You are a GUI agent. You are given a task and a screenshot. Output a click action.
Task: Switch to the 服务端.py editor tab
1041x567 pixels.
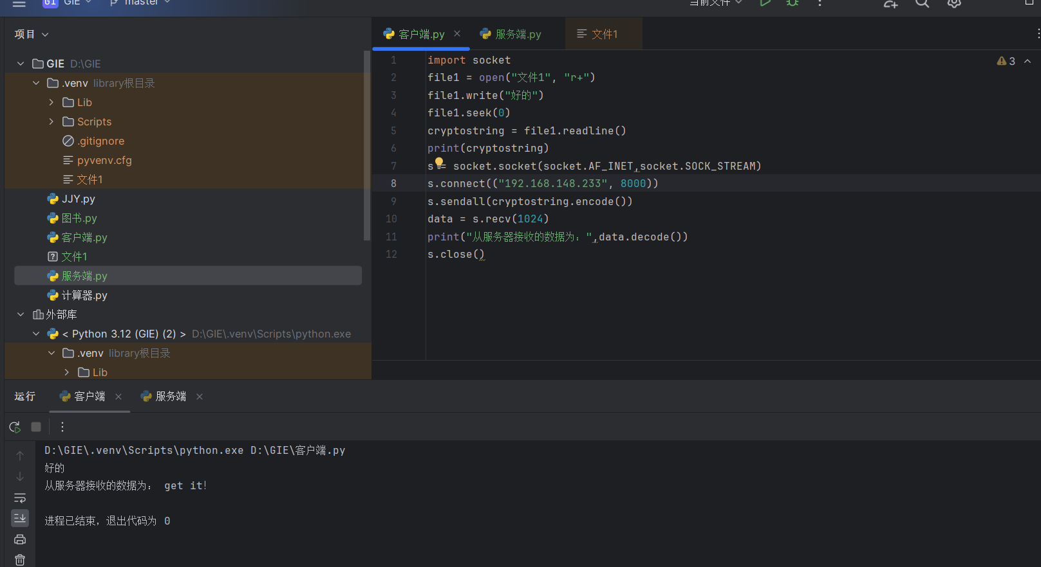pyautogui.click(x=518, y=34)
